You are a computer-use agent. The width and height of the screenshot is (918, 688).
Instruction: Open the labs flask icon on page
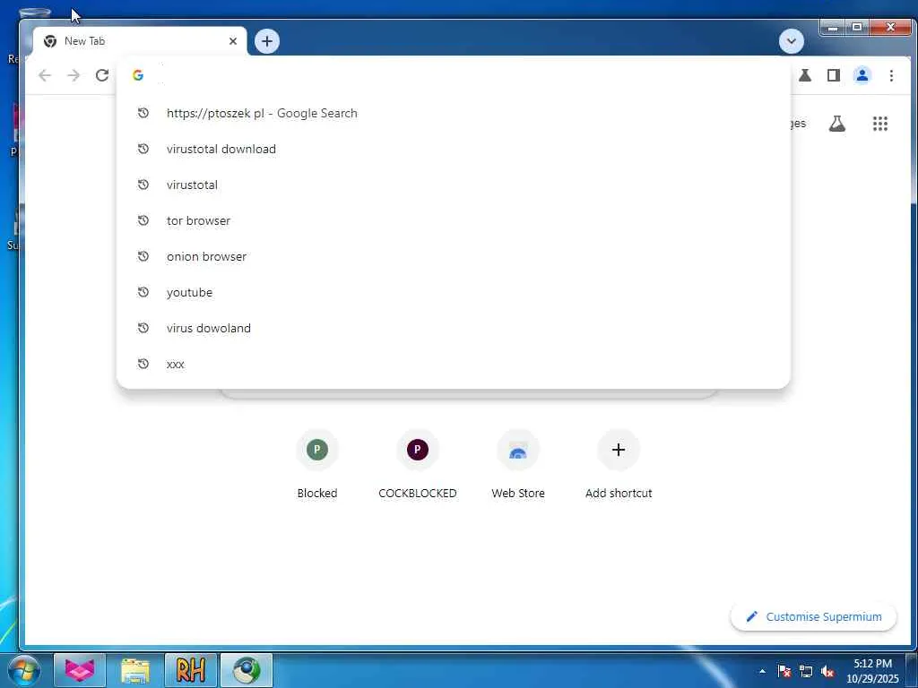pos(837,124)
